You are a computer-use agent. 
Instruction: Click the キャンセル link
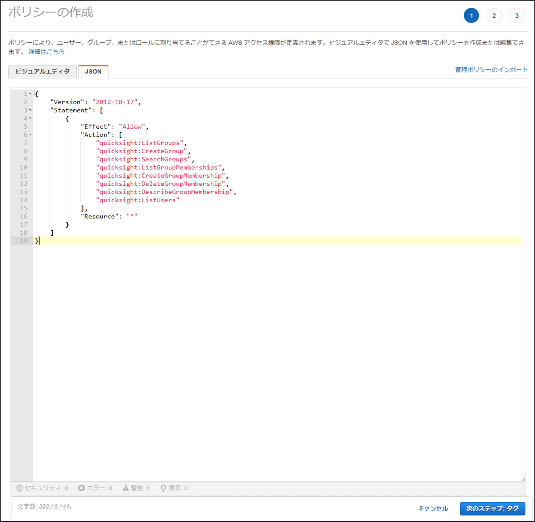(x=433, y=508)
